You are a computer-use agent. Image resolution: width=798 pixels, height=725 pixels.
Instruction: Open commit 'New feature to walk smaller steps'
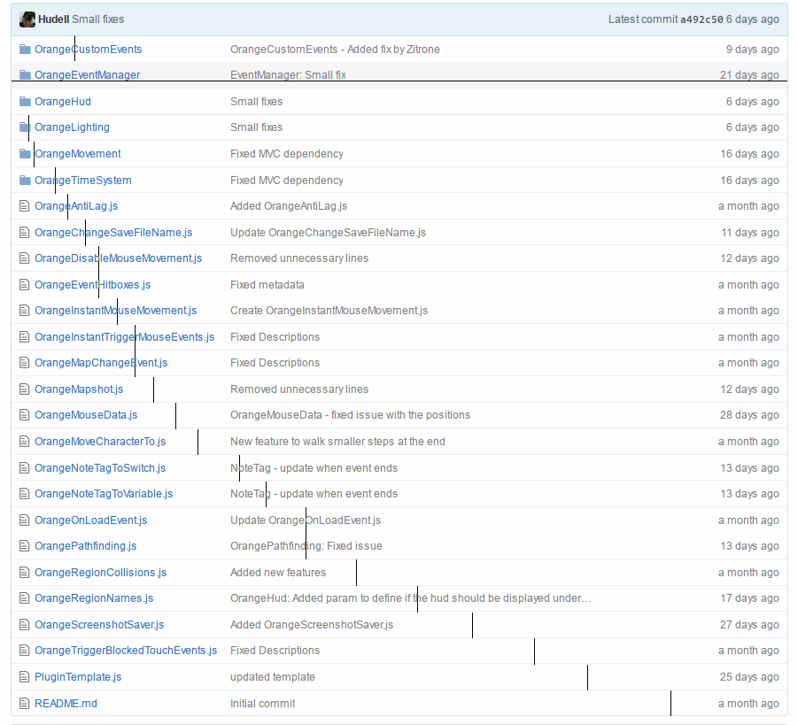(337, 442)
